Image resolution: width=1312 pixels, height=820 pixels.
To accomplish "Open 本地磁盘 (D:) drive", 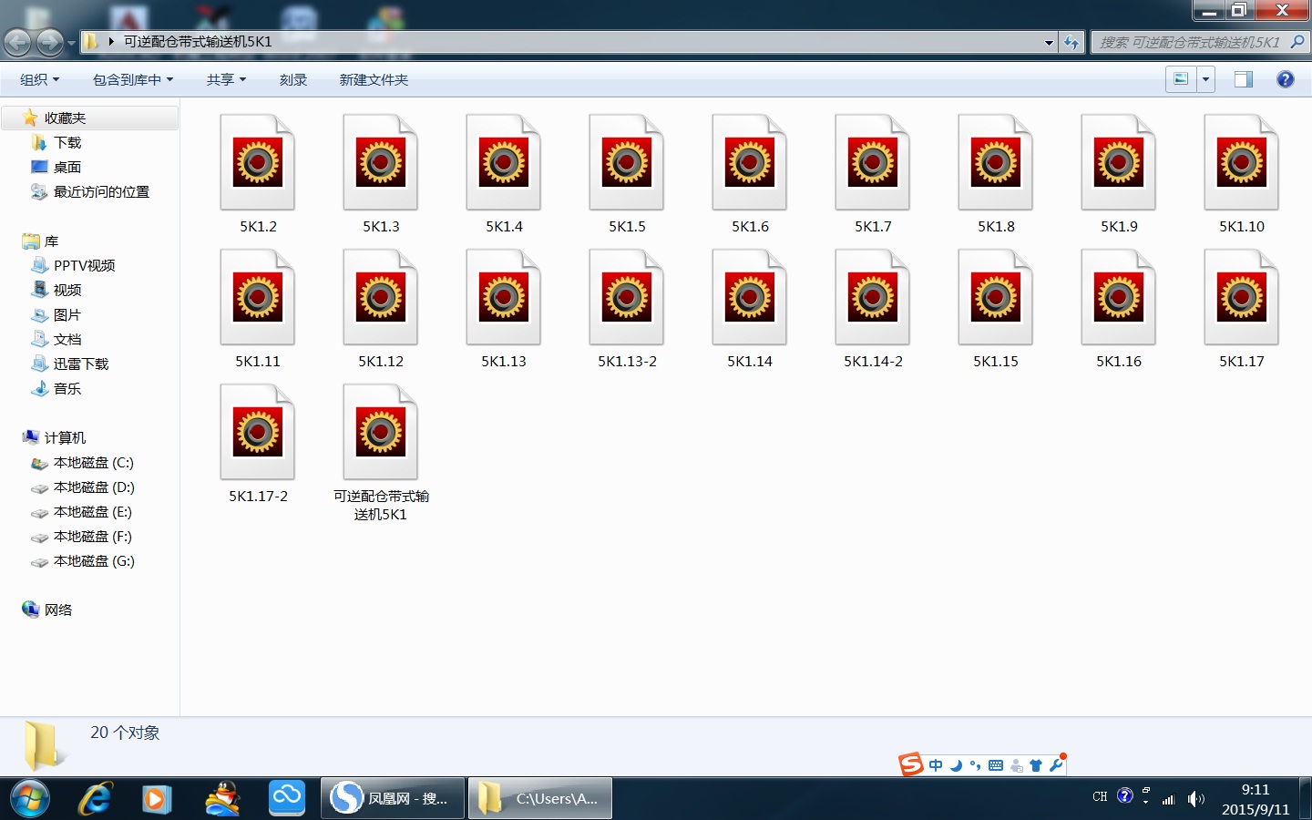I will point(94,487).
